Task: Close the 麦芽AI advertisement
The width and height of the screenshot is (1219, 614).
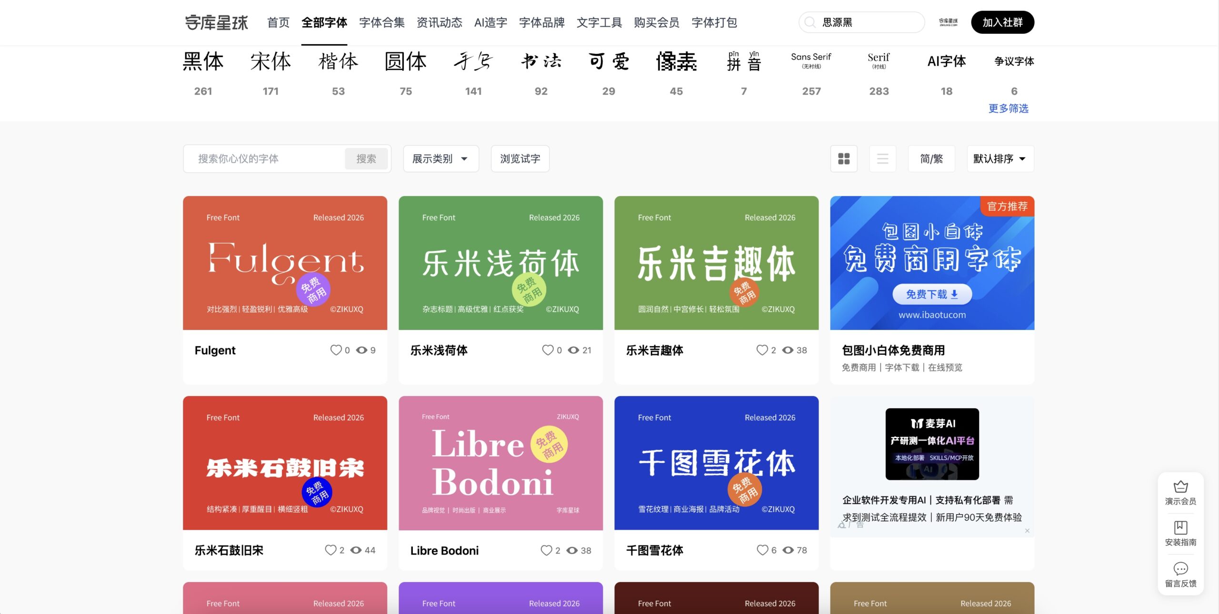Action: [x=1027, y=531]
